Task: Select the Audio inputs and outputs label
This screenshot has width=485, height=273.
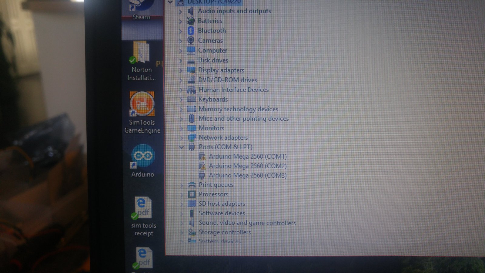Action: 234,11
